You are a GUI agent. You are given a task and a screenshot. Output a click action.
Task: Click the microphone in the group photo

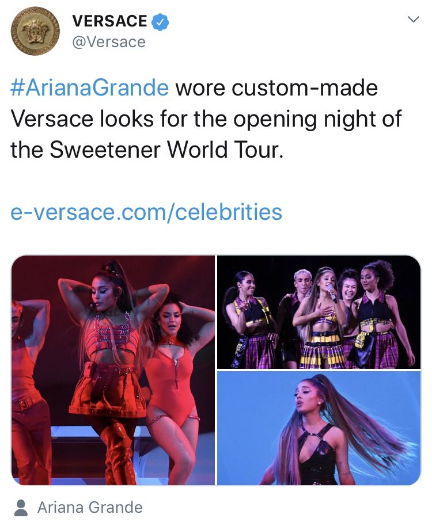point(332,294)
